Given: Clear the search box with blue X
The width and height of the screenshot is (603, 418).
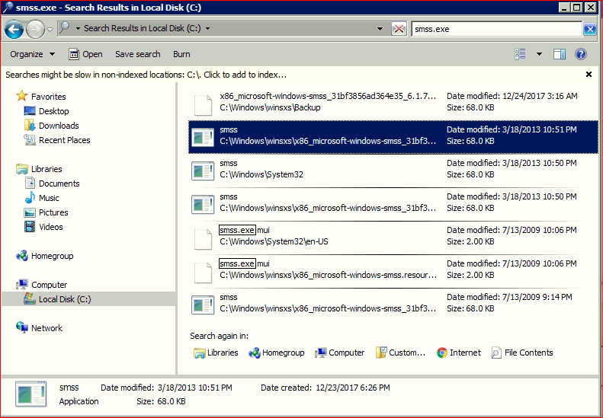Looking at the screenshot, I should pos(589,29).
